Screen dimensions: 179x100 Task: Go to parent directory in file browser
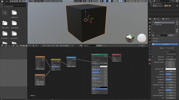tap(5, 13)
